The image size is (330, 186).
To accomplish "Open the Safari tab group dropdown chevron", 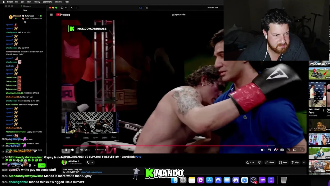I will pos(66,8).
